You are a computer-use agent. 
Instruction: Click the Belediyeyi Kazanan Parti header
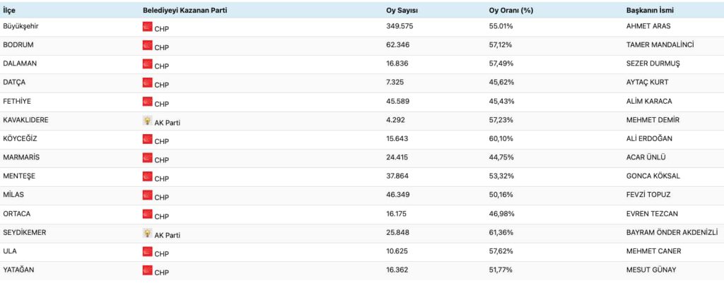(x=185, y=10)
